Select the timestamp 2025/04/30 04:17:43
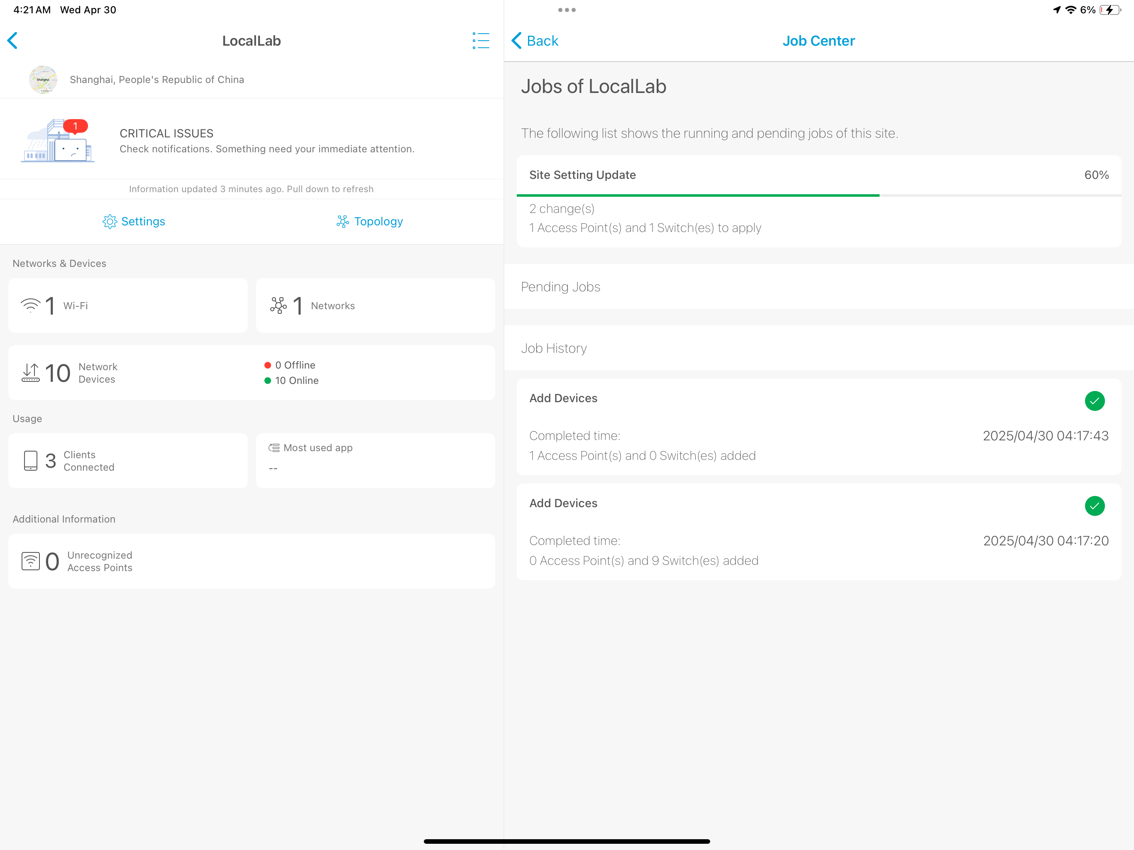Screen dimensions: 1134x850 pyautogui.click(x=1045, y=436)
